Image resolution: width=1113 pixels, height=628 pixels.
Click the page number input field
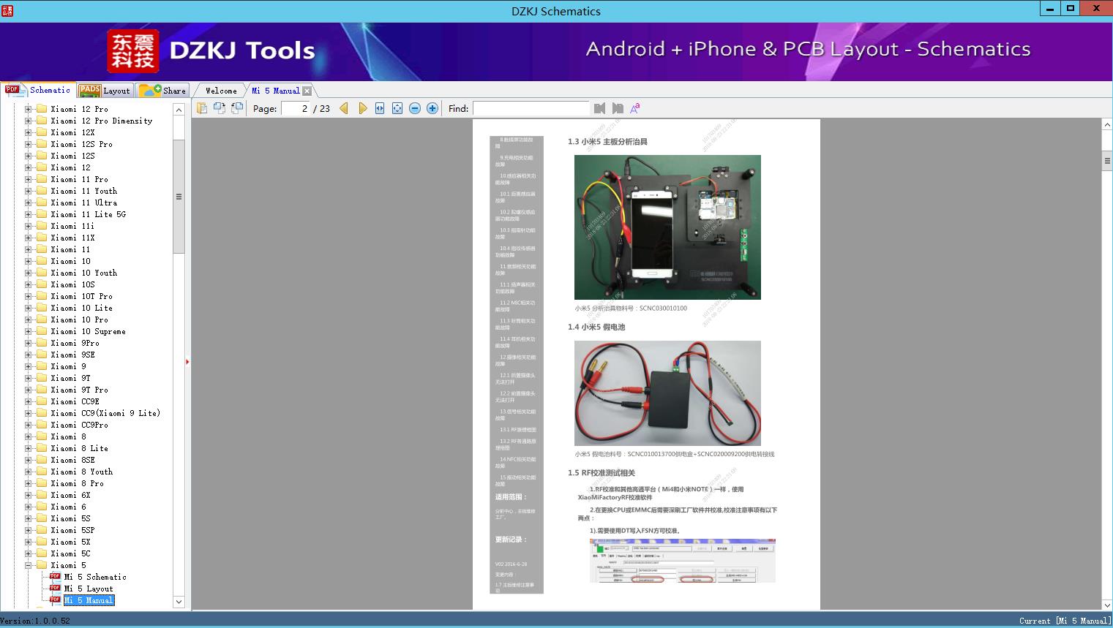295,108
